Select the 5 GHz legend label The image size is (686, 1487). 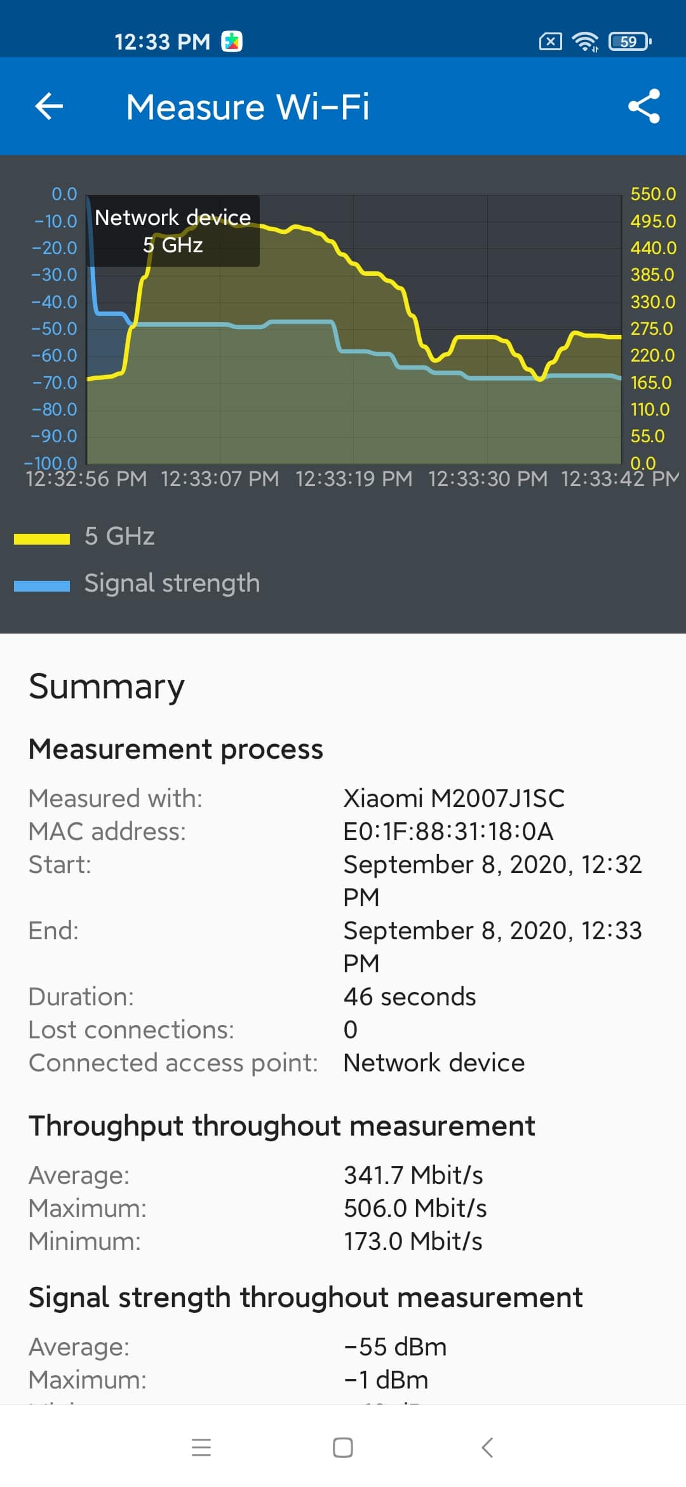[x=120, y=536]
